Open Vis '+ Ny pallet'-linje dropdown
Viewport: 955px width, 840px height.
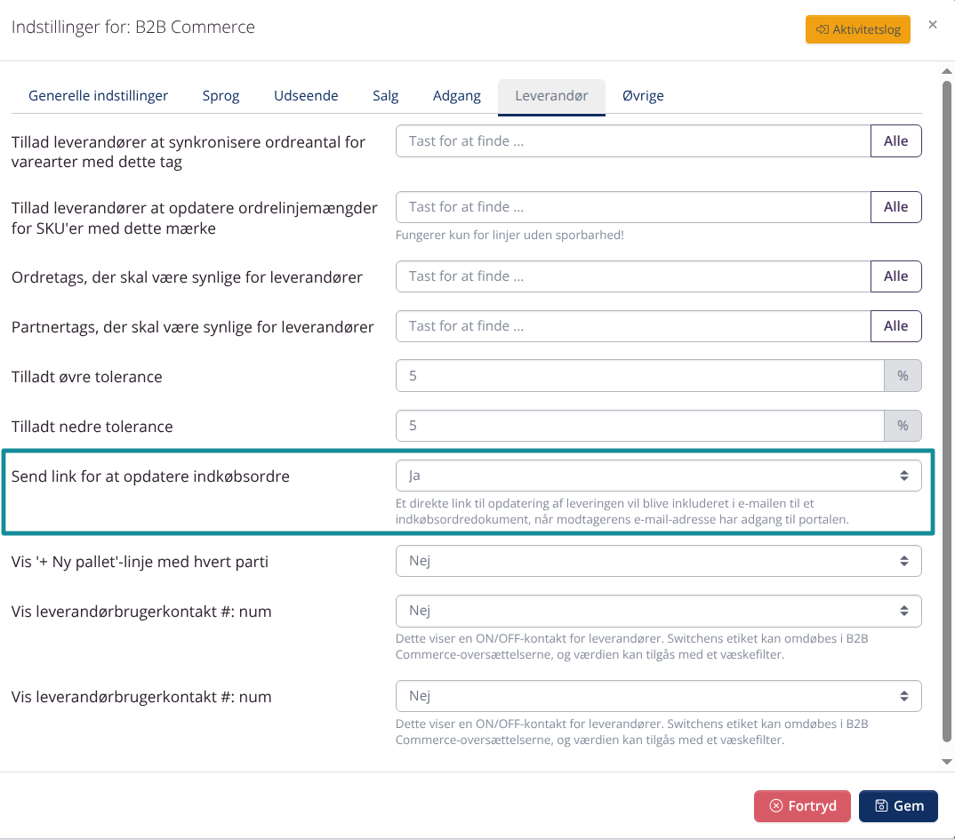(658, 561)
